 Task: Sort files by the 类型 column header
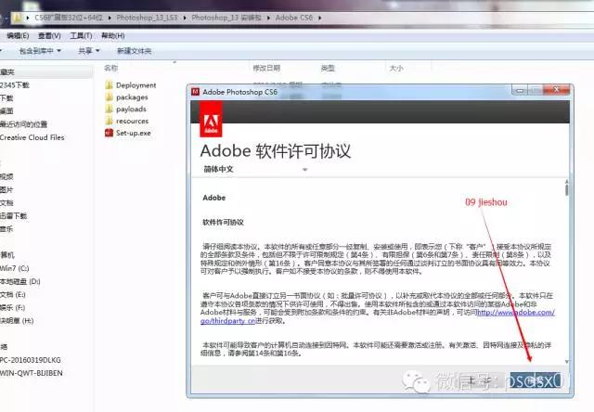tap(328, 68)
